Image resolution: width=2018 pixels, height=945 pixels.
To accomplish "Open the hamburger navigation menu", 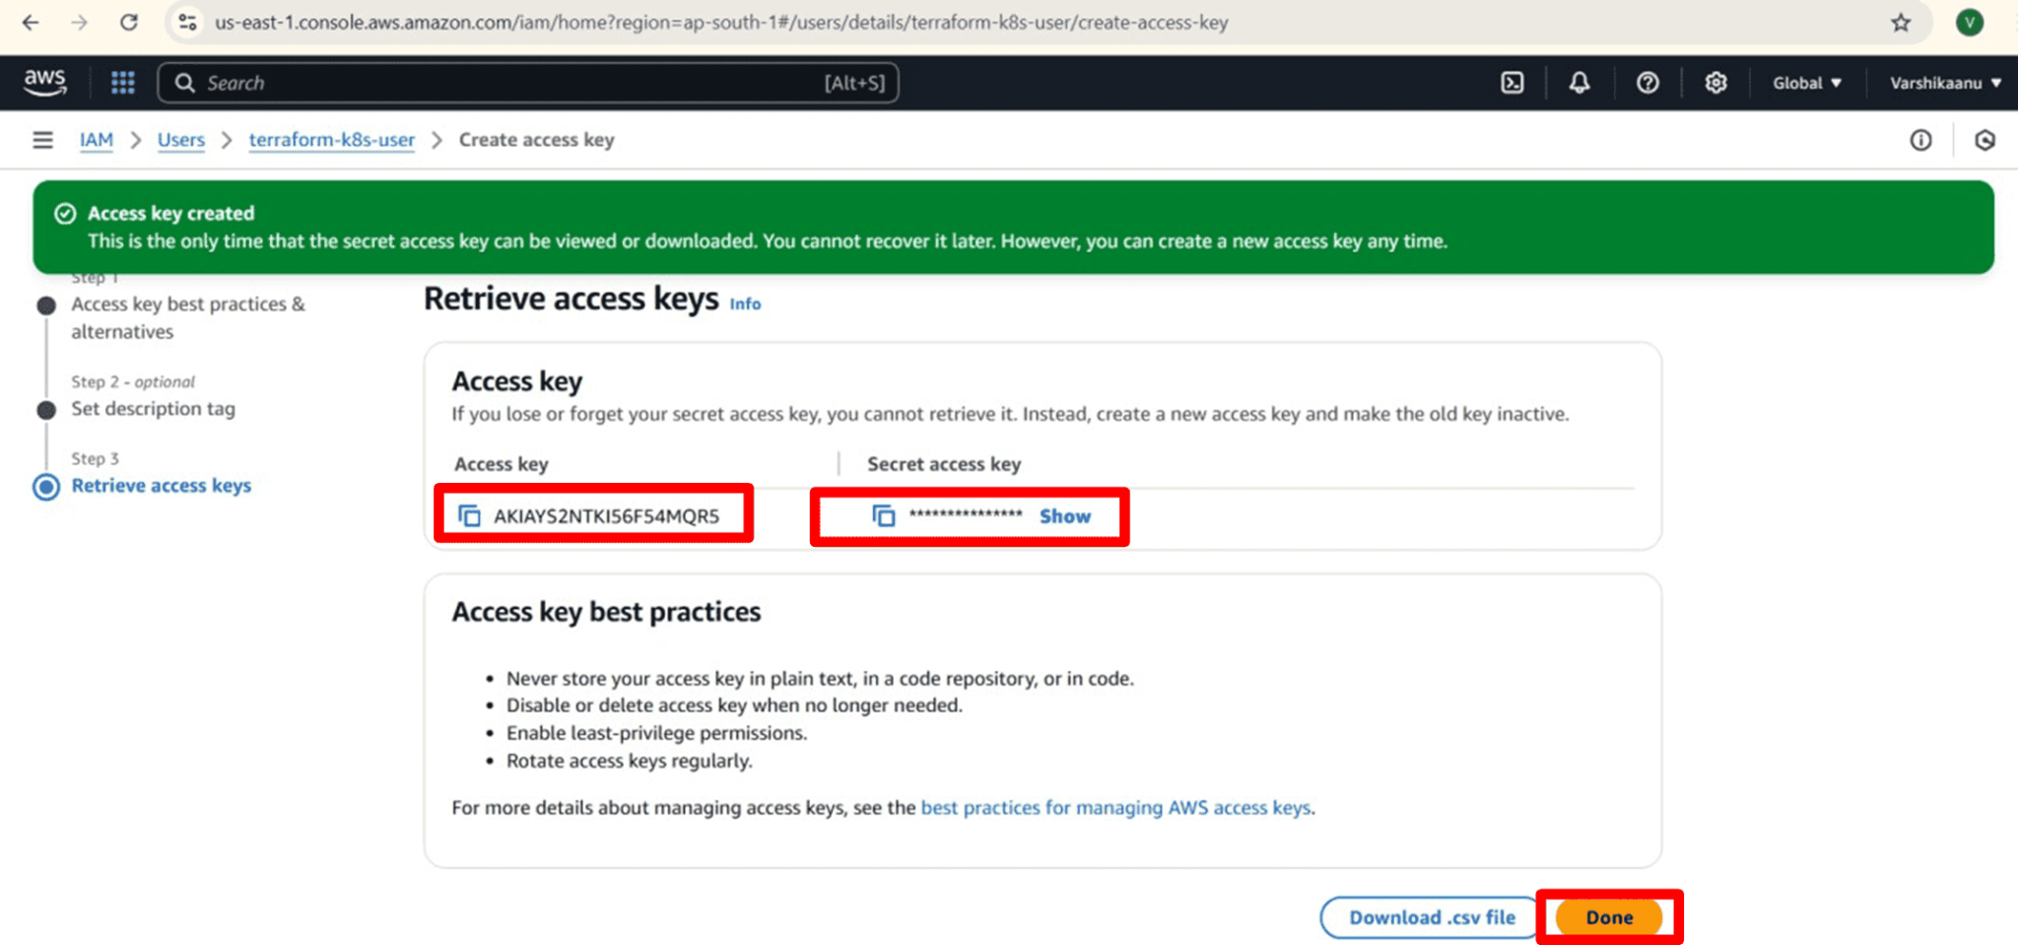I will (42, 140).
